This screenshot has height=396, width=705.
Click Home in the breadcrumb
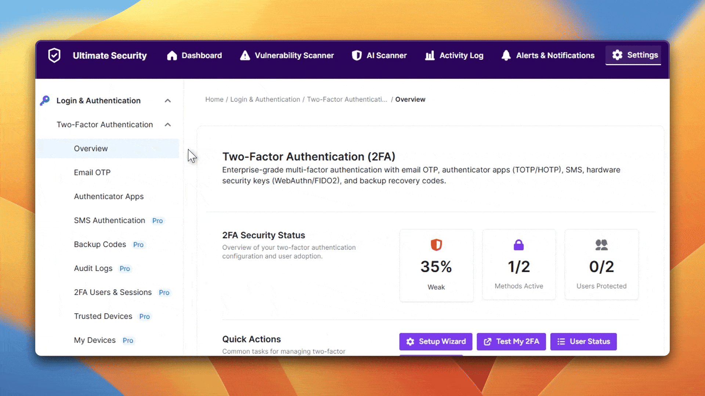point(214,99)
